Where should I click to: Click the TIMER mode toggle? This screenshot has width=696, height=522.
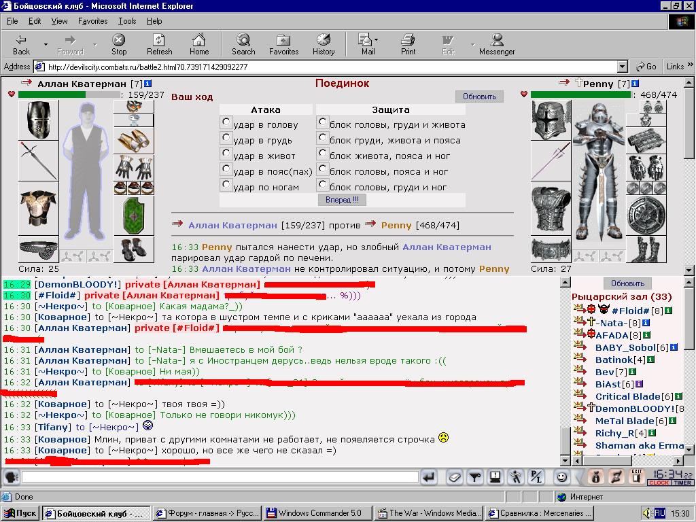tap(682, 483)
